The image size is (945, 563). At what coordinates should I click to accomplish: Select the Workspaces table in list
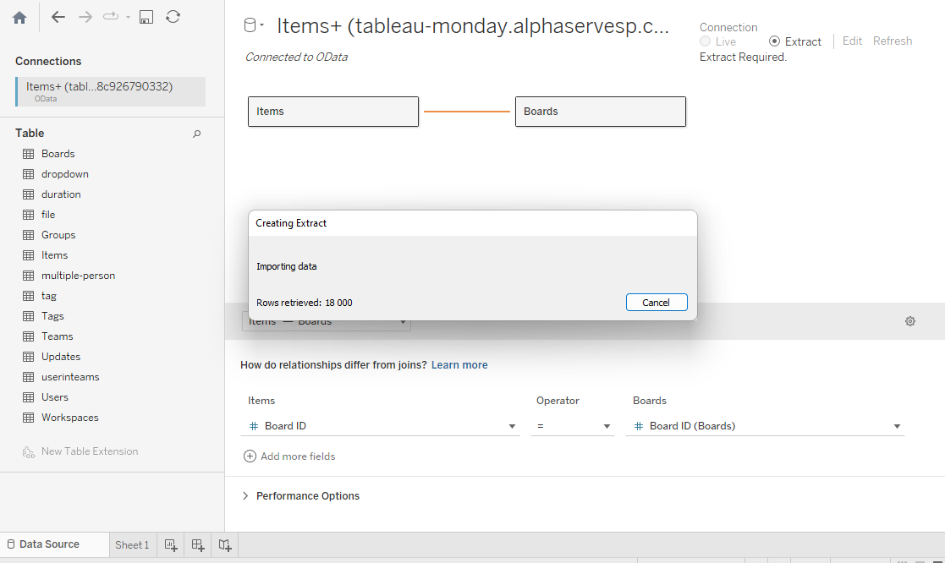(69, 418)
